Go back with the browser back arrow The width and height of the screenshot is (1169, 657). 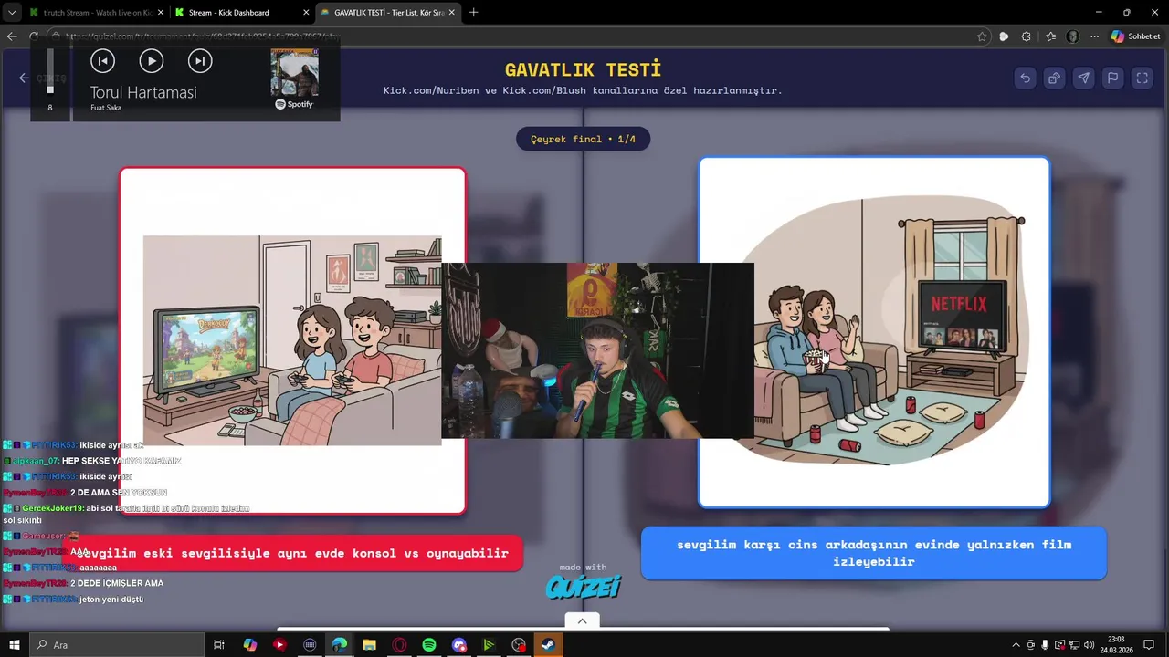coord(12,36)
